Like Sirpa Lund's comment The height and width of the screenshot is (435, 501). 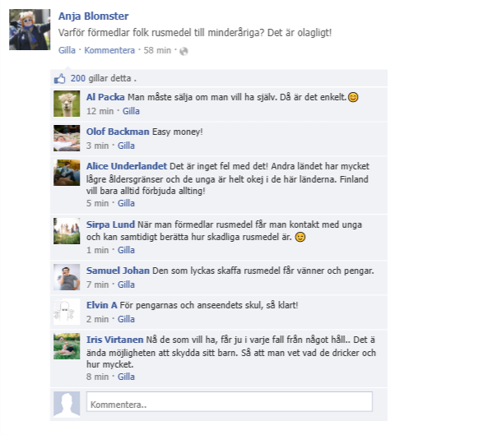(x=126, y=250)
